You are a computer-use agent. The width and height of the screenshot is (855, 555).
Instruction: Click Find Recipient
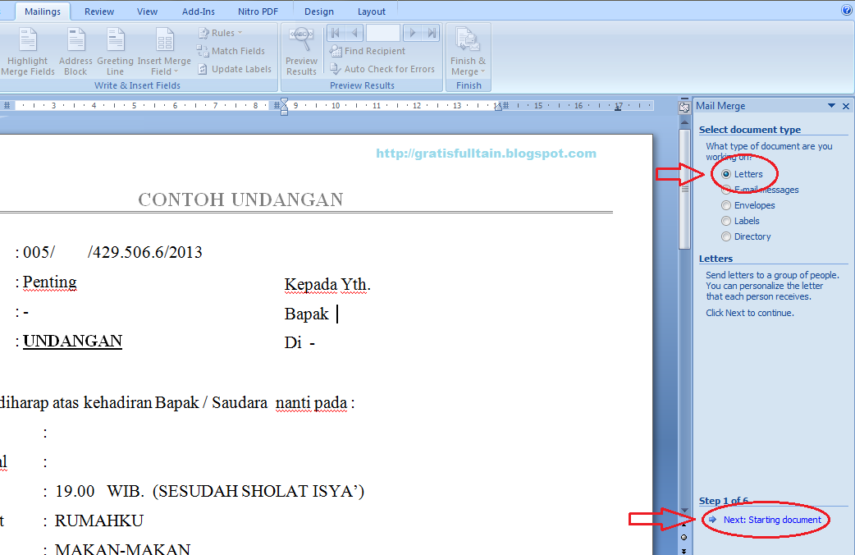(368, 51)
